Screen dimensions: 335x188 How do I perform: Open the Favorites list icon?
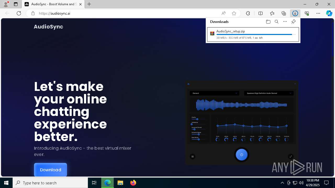click(272, 13)
